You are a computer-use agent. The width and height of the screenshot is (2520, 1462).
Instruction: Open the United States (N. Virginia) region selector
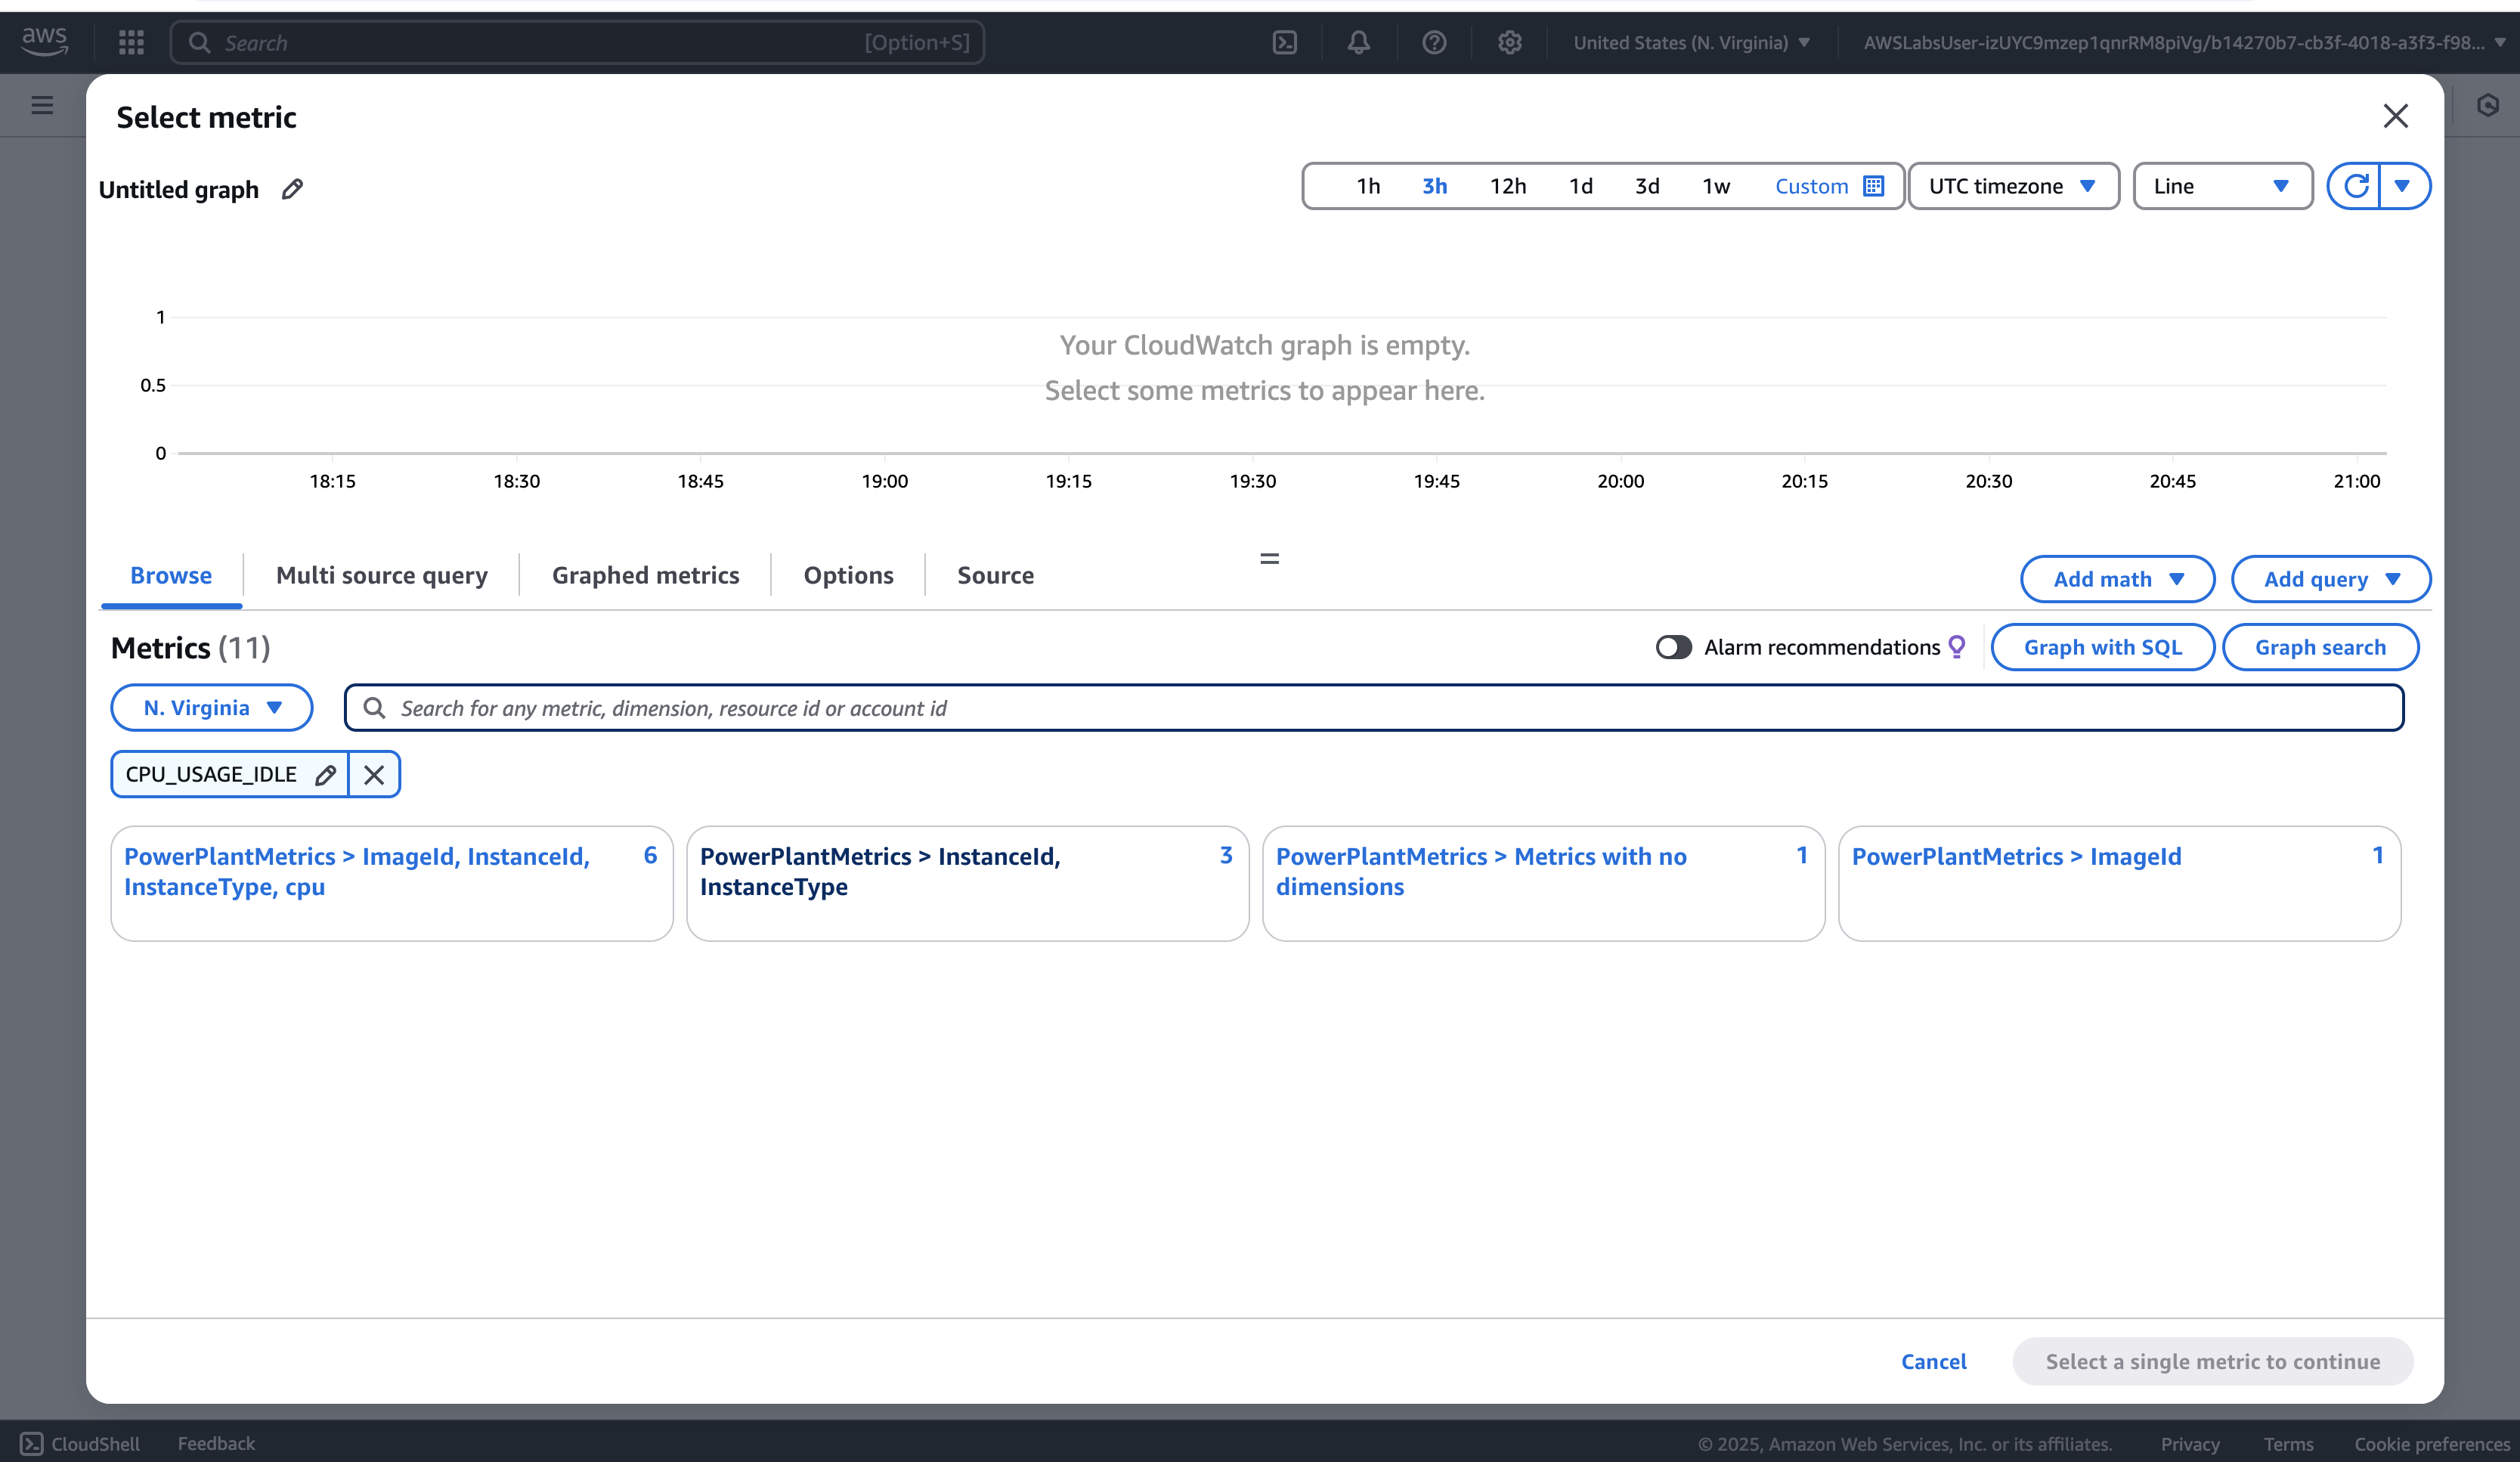1691,42
